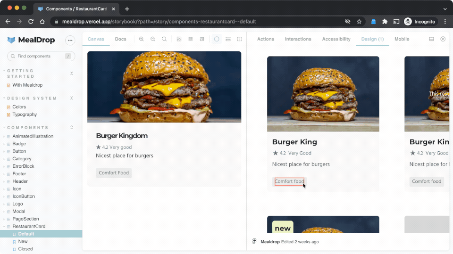
Task: Expand the Button component
Action: pos(19,151)
